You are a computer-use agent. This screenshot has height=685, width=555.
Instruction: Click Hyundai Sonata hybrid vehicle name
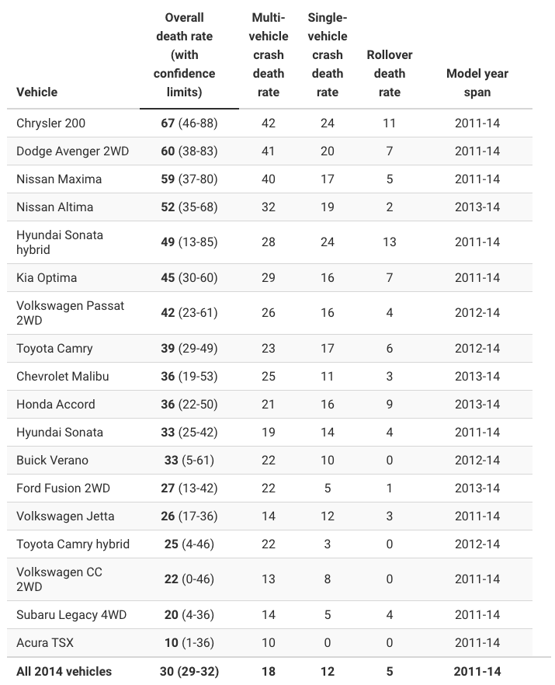(x=59, y=242)
